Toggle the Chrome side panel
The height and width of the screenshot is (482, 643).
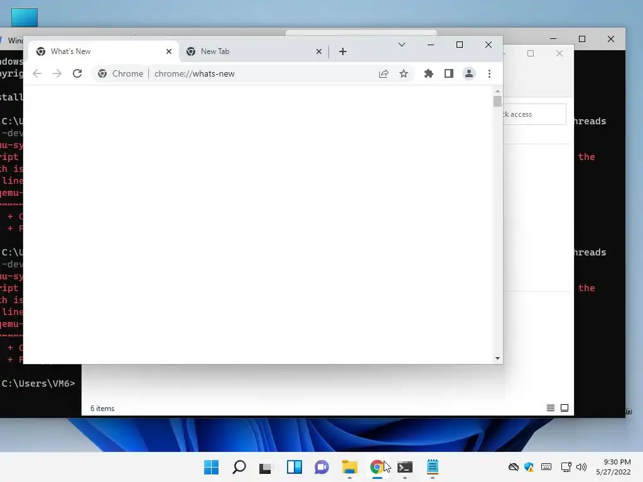[x=448, y=74]
